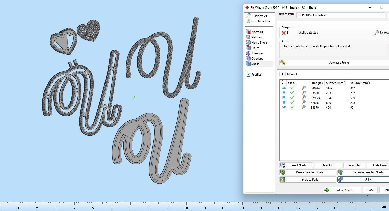This screenshot has height=211, width=389.
Task: Sort shells by the Closed column header
Action: (x=292, y=83)
